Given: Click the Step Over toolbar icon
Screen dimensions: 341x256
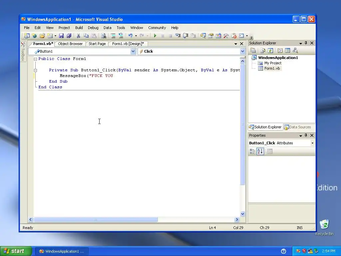Looking at the screenshot, I should point(185,35).
